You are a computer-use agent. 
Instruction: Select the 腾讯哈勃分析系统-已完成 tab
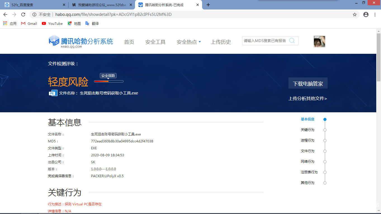(169, 5)
